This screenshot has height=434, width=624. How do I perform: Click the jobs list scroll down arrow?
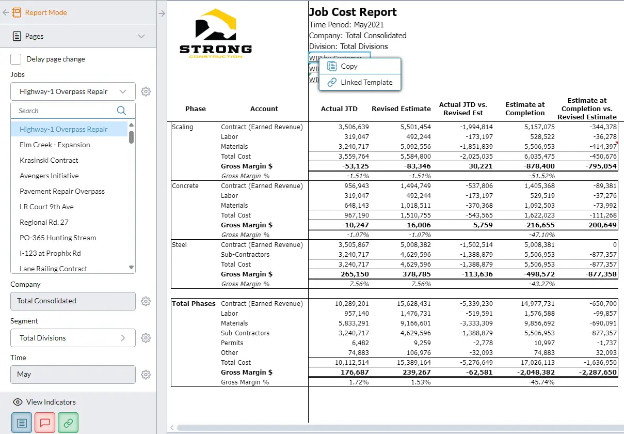tap(131, 268)
